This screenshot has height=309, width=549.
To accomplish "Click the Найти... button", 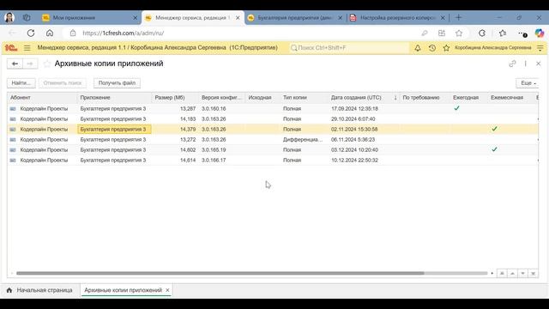I will 21,83.
